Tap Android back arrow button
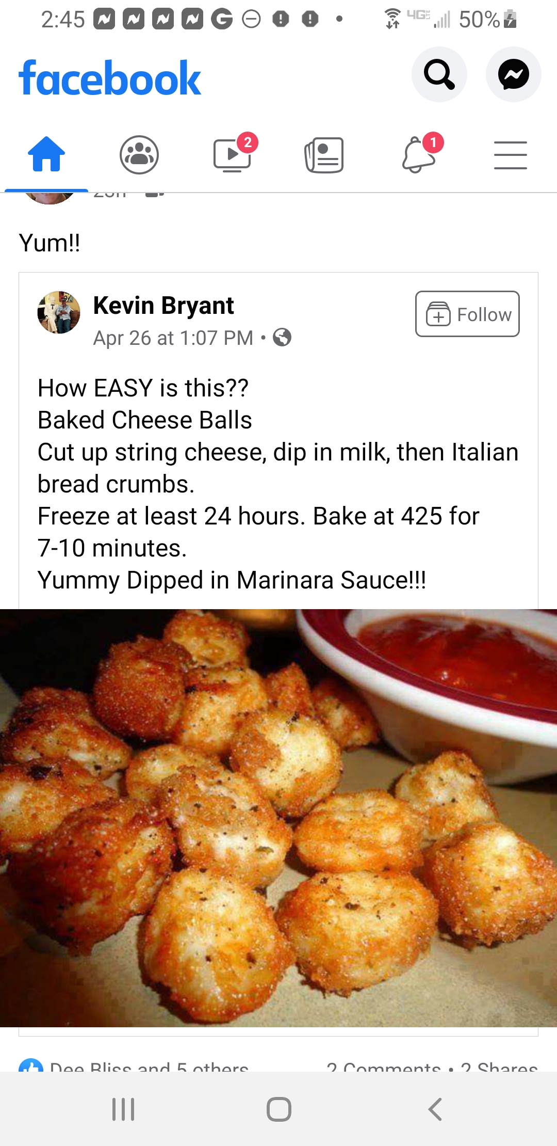This screenshot has width=557, height=1146. (435, 1109)
